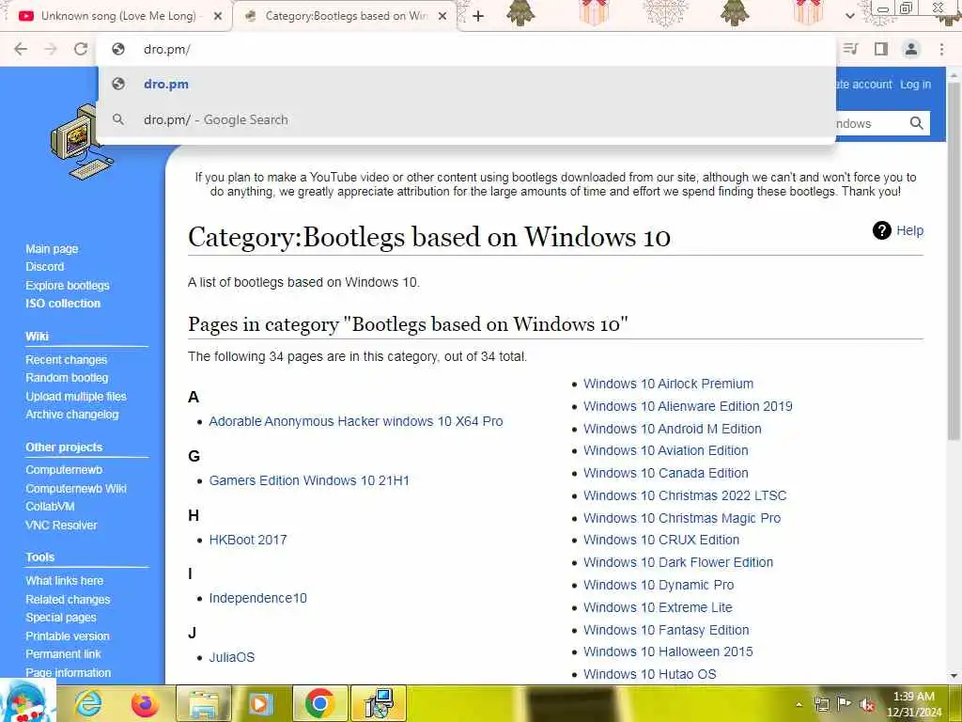The image size is (962, 722).
Task: Open Windows 10 Halloween 2015
Action: coord(668,652)
